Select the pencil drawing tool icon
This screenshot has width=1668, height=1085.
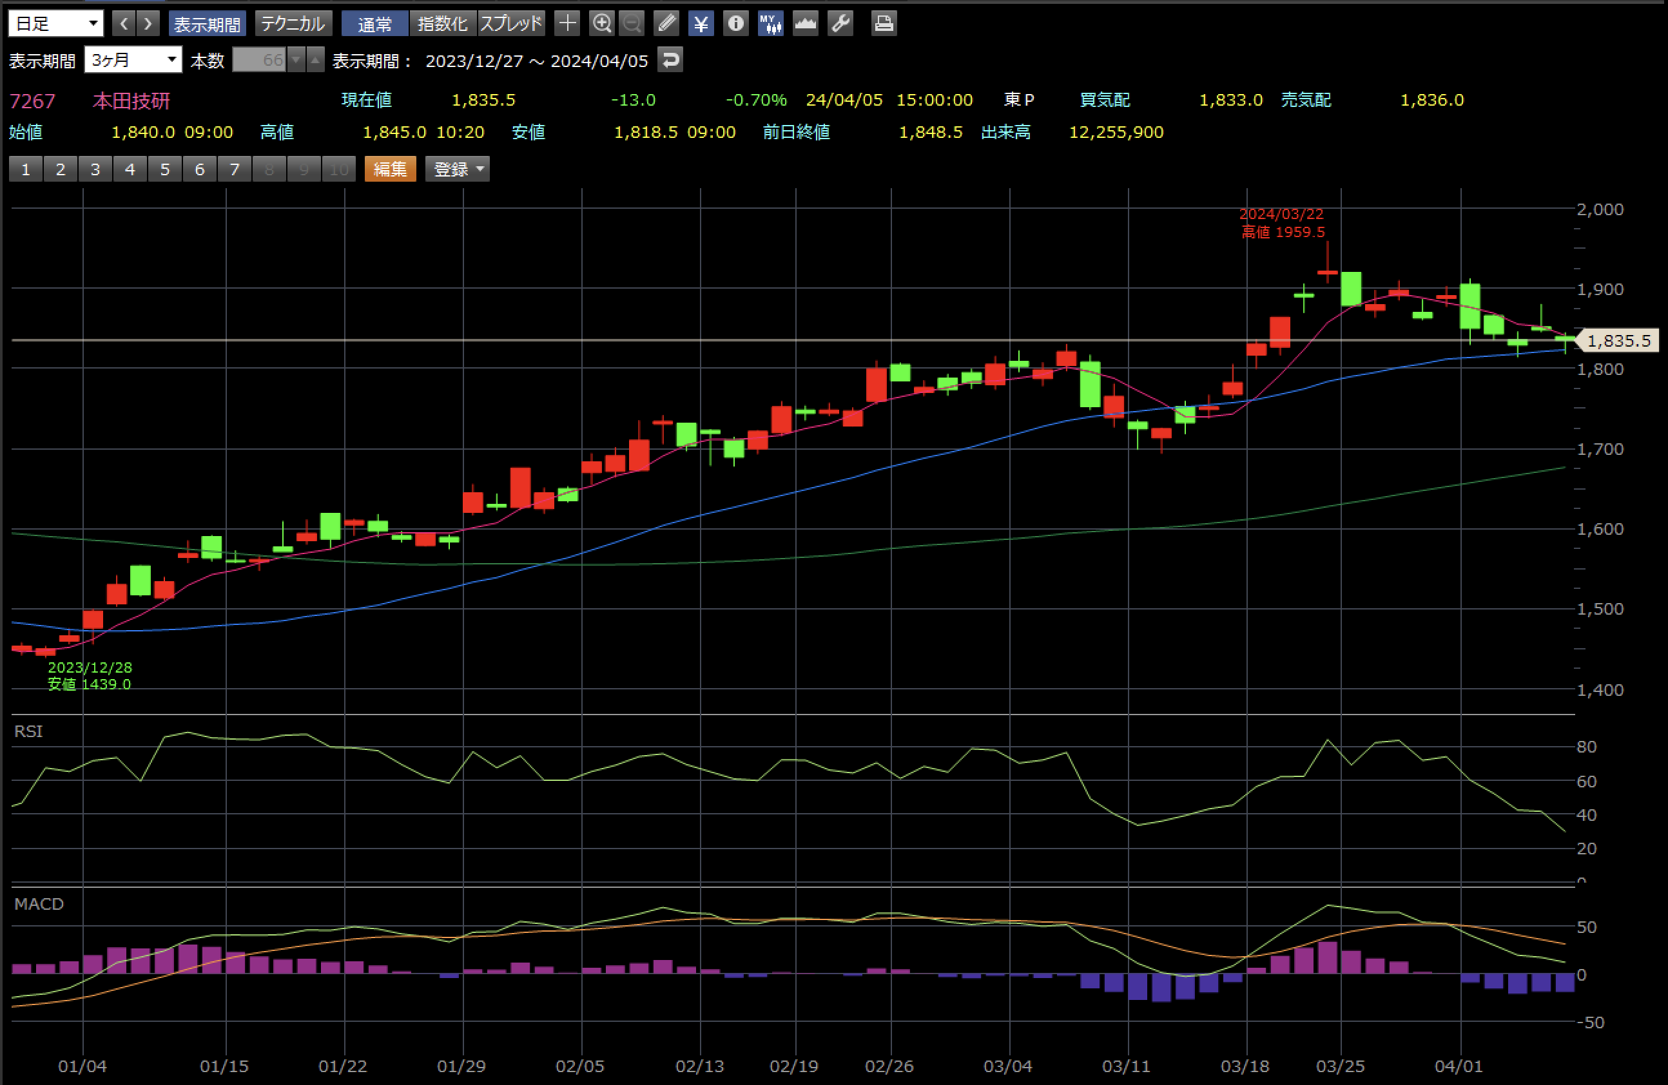pyautogui.click(x=666, y=24)
